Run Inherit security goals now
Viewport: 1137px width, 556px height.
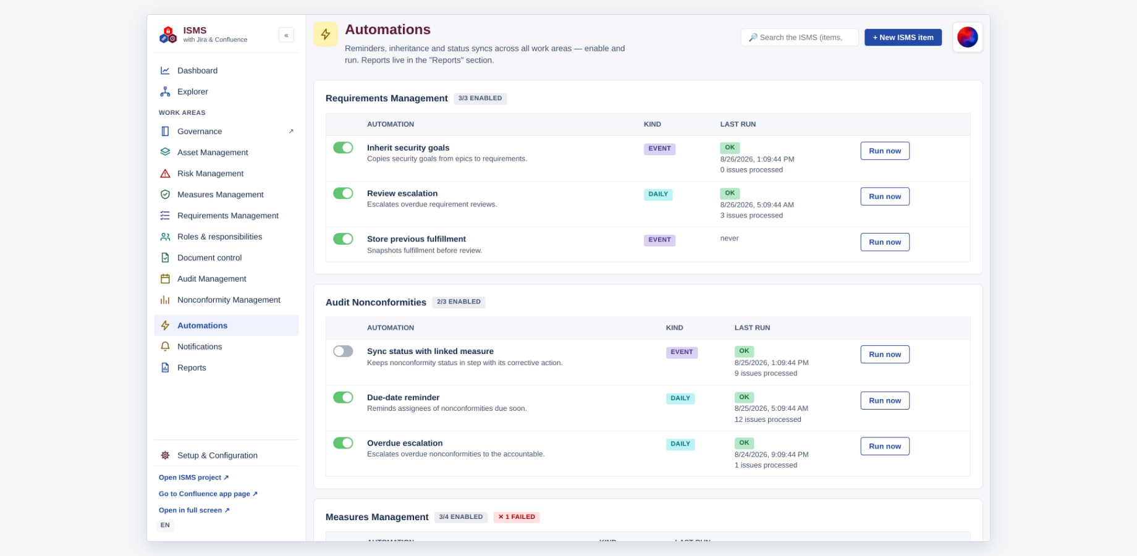click(885, 151)
